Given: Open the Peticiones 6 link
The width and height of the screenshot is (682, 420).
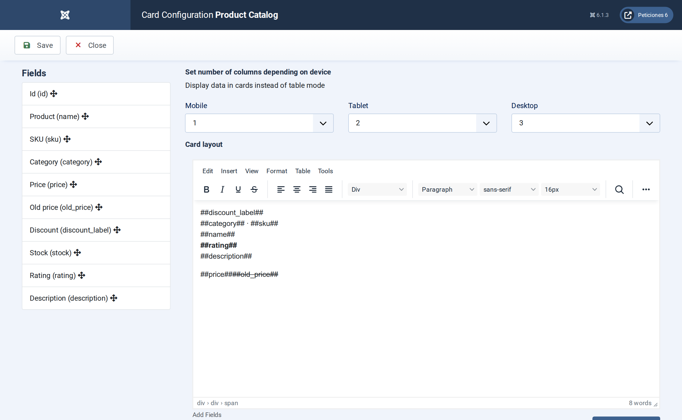Looking at the screenshot, I should pos(646,15).
